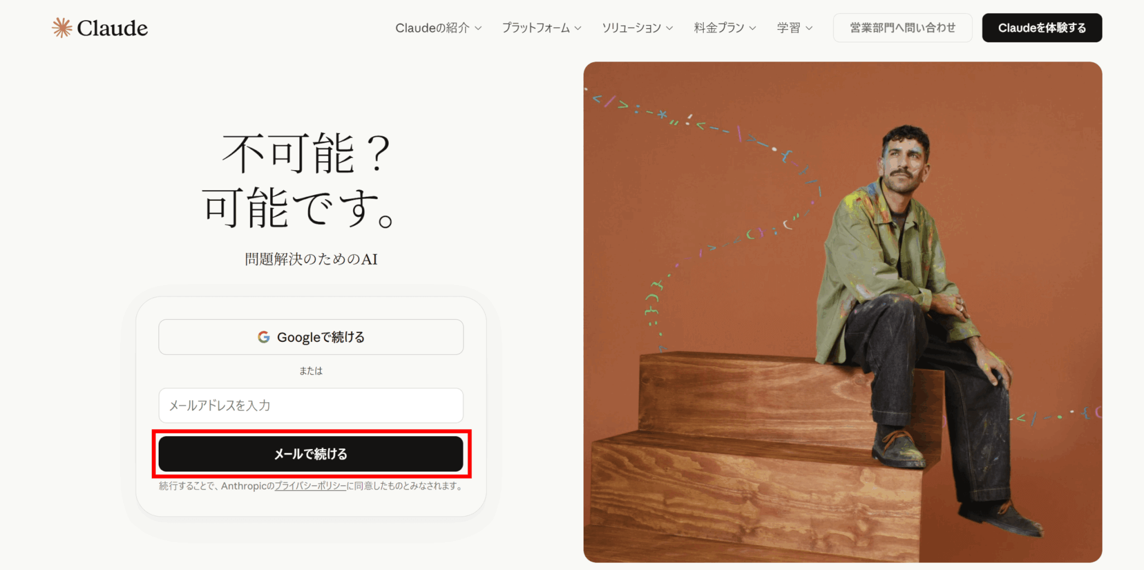Expand the 学習 chevron arrow

coord(809,28)
